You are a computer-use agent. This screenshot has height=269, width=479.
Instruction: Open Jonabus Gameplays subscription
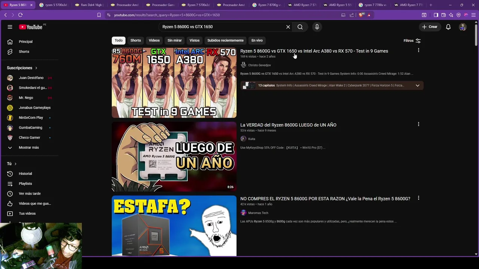click(x=35, y=108)
